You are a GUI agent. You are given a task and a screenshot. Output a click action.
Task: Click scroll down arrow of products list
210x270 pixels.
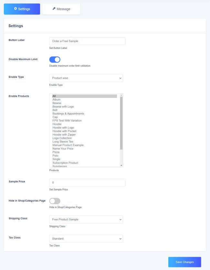point(121,165)
